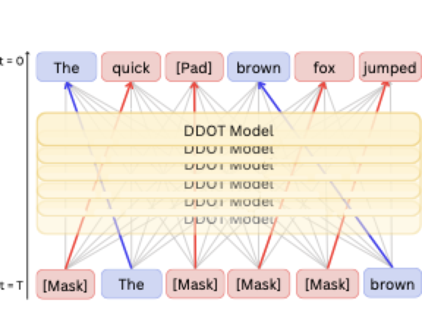Click the "[Mask]" token directly below "[Pad]"
This screenshot has height=316, width=422.
tap(195, 284)
